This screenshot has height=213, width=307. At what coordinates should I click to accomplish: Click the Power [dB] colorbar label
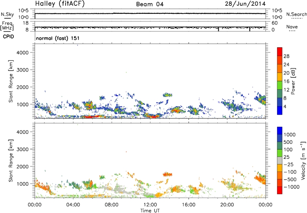tap(293, 81)
